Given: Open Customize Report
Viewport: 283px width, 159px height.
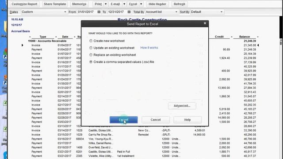Looking at the screenshot, I should [24, 4].
